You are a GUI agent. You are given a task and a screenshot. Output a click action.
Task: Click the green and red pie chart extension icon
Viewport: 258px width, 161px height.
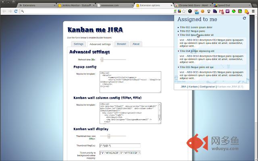pos(234,11)
